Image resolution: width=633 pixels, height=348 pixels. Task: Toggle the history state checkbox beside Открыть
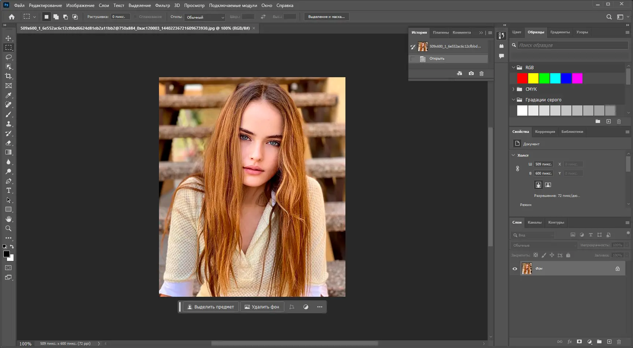(x=413, y=59)
